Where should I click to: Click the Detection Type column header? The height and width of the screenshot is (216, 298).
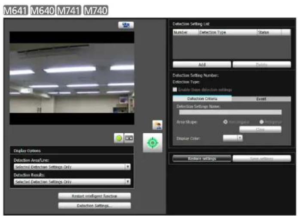point(227,33)
